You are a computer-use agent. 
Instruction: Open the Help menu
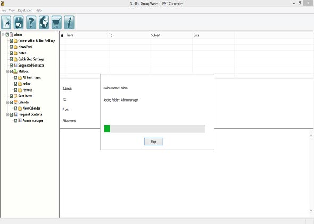[38, 10]
